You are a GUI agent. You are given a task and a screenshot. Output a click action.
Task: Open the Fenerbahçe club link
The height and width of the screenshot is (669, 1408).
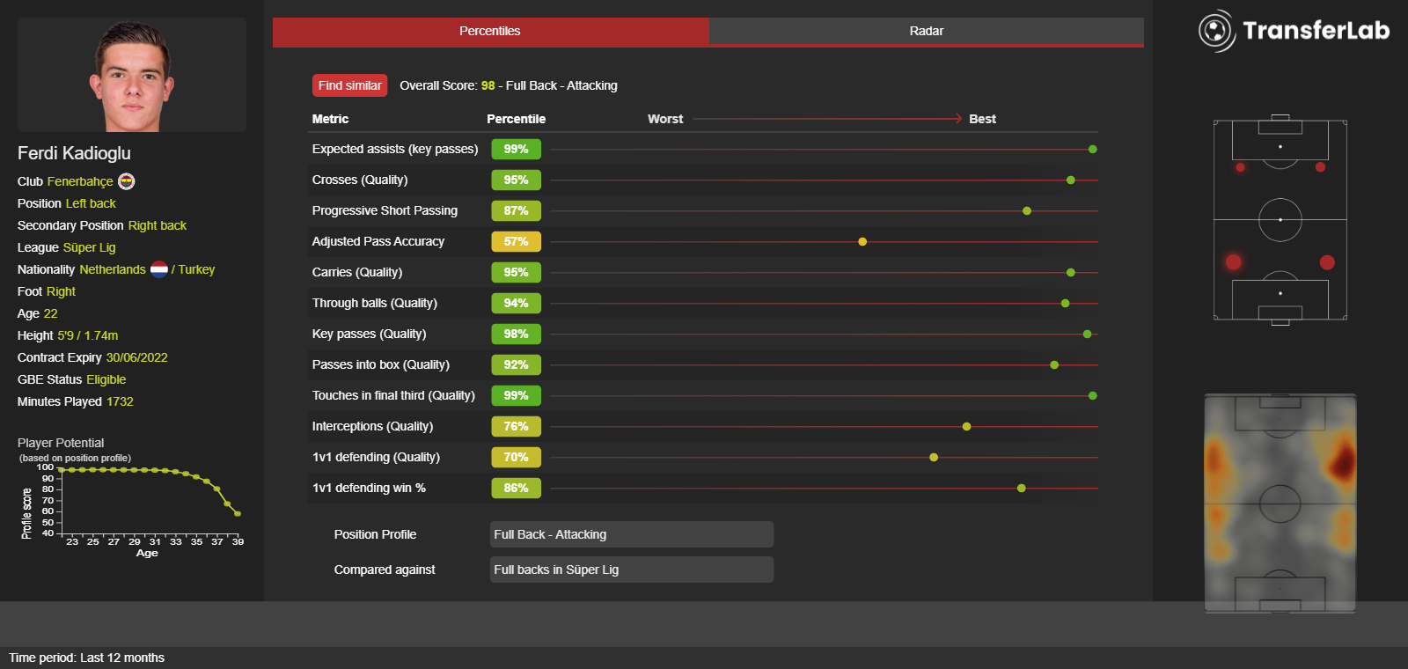(x=80, y=181)
